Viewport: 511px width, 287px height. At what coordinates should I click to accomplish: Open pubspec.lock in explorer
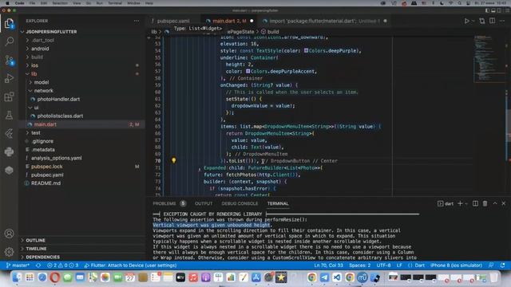click(46, 167)
